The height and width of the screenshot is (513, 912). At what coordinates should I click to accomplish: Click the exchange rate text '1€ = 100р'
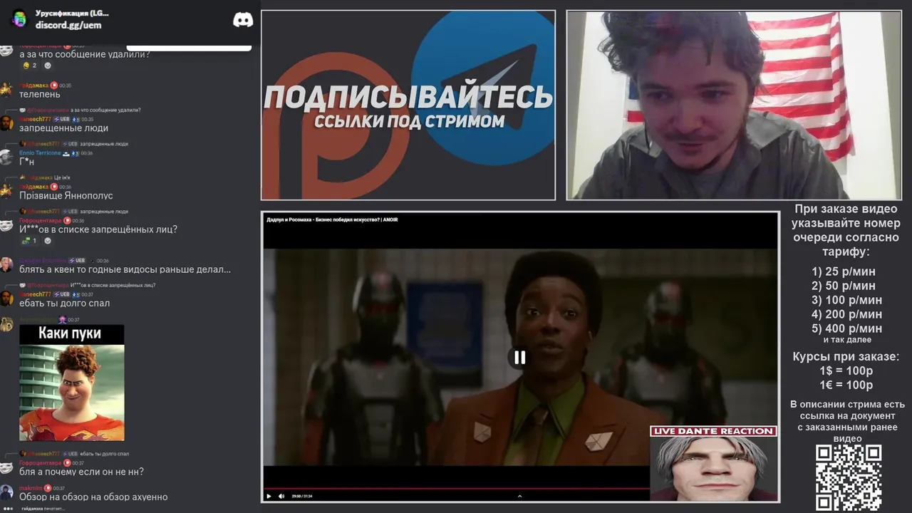coord(846,385)
